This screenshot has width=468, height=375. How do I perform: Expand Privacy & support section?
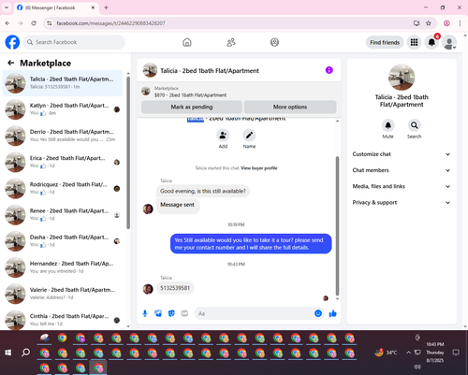click(402, 203)
